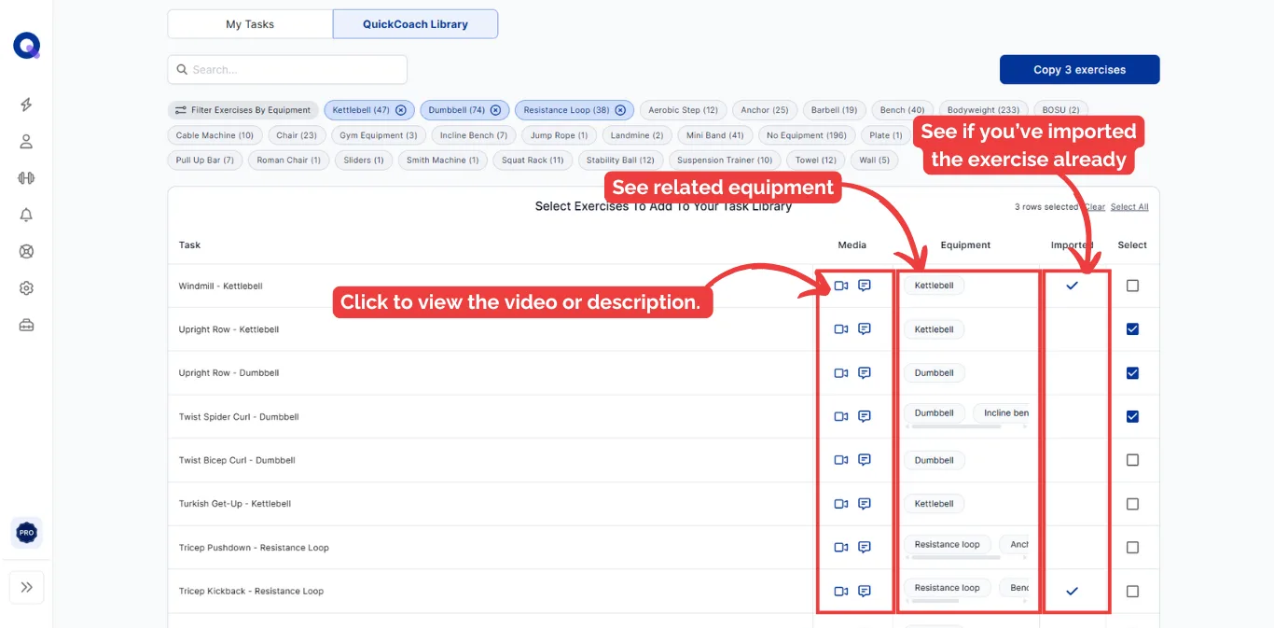View description for Twist Bicep Curl - Dumbbell
1274x628 pixels.
coord(865,460)
